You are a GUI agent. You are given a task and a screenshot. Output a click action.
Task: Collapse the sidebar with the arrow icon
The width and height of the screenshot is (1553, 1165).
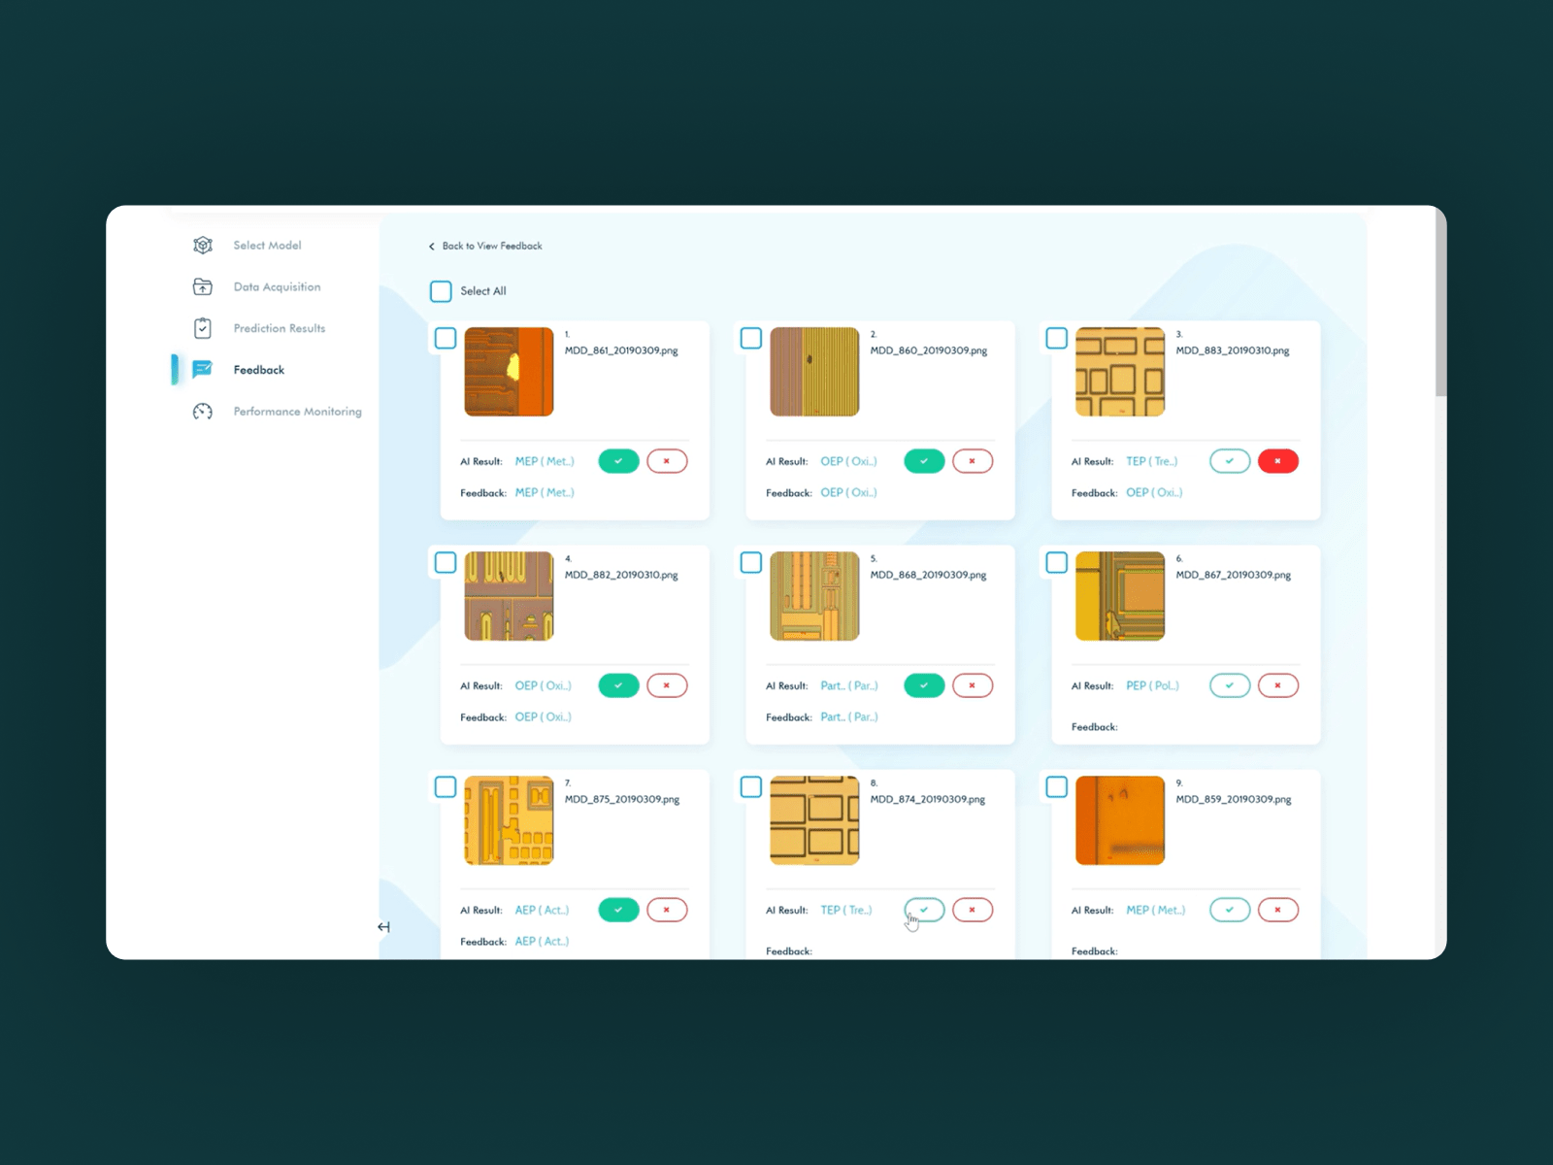click(383, 927)
